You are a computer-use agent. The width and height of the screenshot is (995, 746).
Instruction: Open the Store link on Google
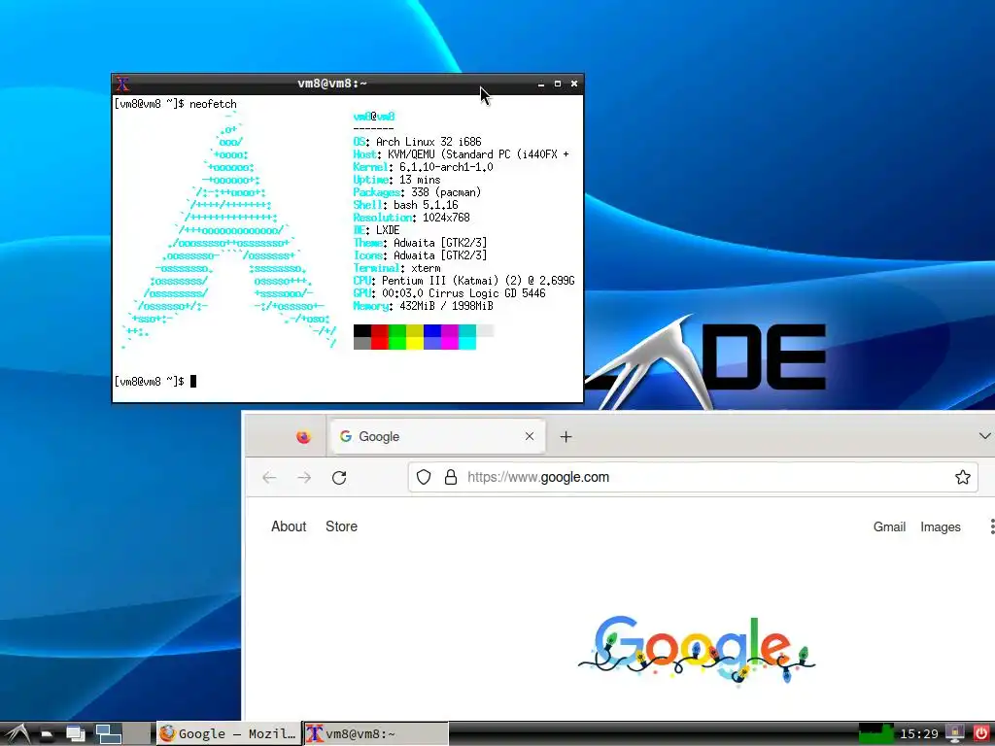pyautogui.click(x=341, y=526)
